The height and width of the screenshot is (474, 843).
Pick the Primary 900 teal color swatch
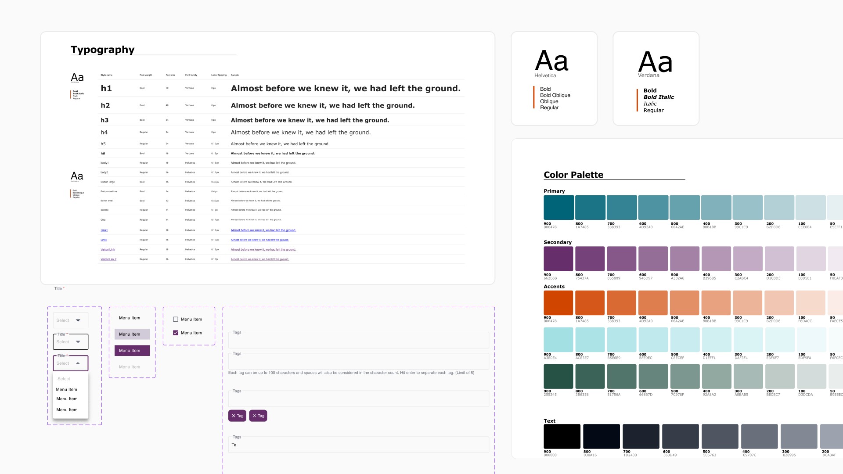(x=558, y=208)
